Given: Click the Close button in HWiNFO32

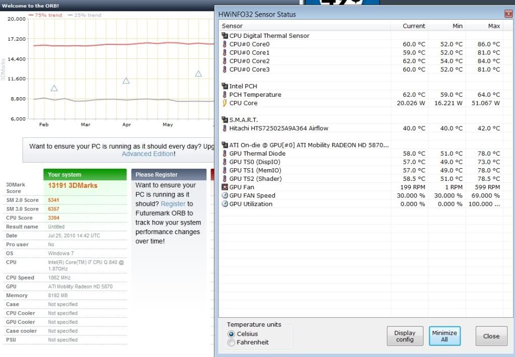Looking at the screenshot, I should click(491, 336).
